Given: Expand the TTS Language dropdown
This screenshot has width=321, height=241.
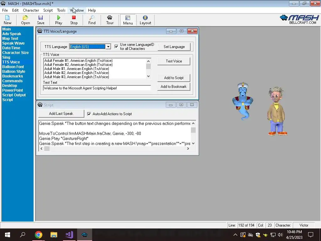Looking at the screenshot, I should [x=108, y=47].
